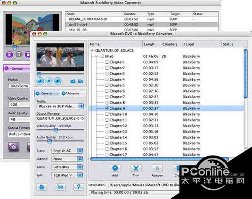Viewport: 252px width, 199px height.
Task: Check the Chapter10 checkbox
Action: (107, 114)
